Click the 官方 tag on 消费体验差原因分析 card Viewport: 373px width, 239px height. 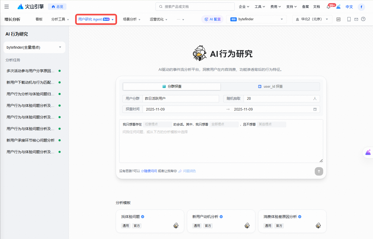click(x=279, y=226)
